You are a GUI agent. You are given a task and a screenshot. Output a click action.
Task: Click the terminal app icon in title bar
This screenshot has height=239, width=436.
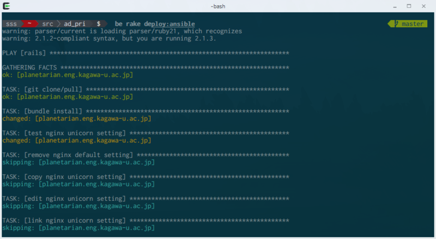7,6
